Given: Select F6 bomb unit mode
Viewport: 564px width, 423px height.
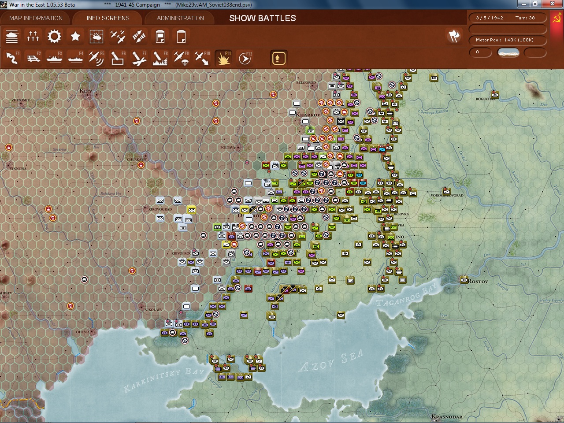Looking at the screenshot, I should [x=118, y=58].
